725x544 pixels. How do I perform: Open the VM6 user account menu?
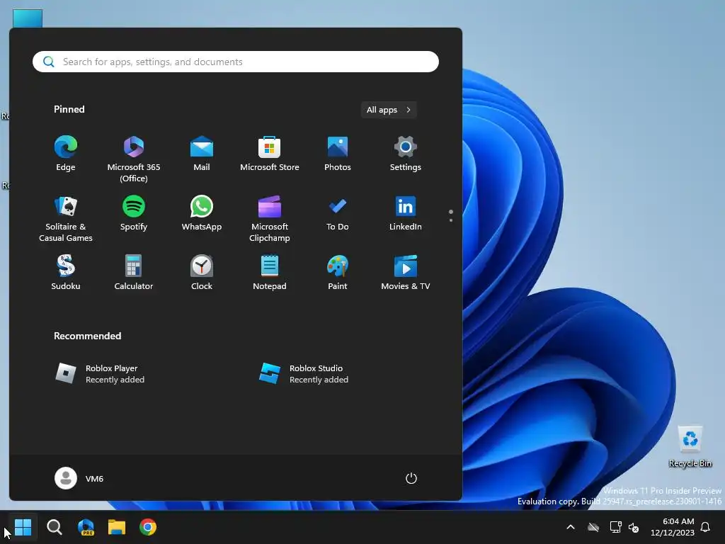click(79, 478)
